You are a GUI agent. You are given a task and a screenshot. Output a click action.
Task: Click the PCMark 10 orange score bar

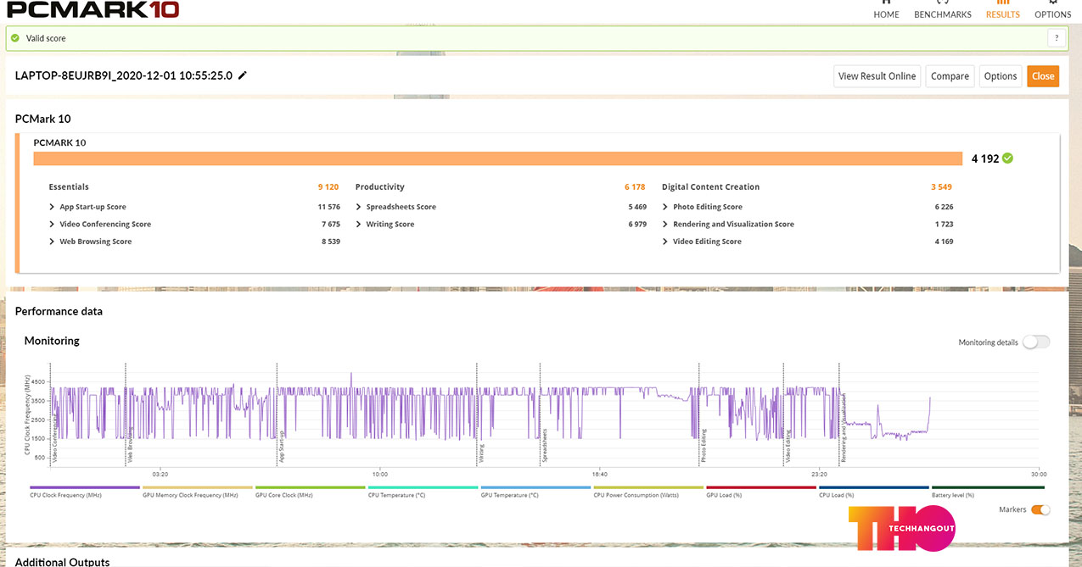pyautogui.click(x=498, y=158)
